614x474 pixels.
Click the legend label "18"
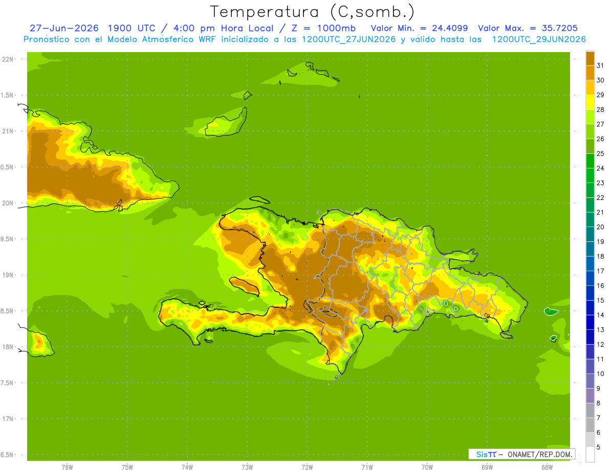click(x=600, y=256)
